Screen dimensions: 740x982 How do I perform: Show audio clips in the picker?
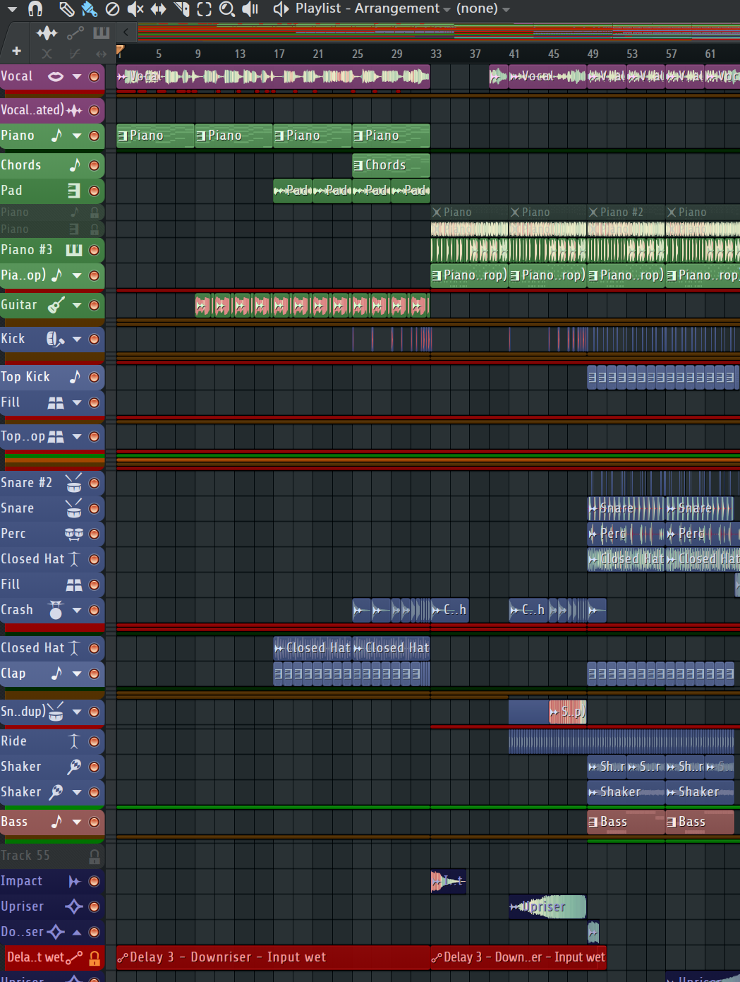(x=47, y=33)
